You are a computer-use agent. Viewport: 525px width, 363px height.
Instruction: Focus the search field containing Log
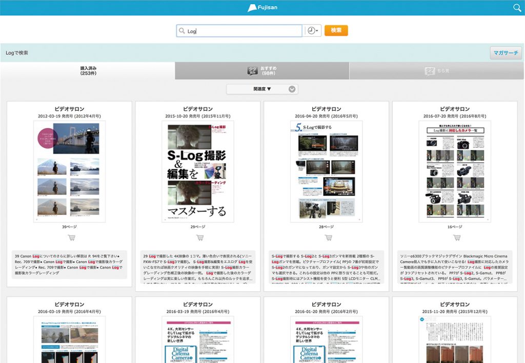coord(239,31)
